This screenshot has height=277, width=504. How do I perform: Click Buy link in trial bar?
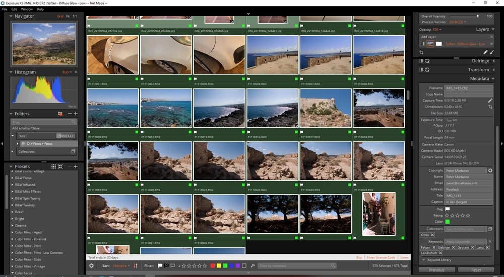359,257
